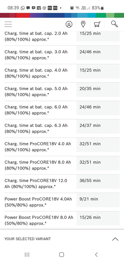
Task: Expand the Your Selected Variant chevron
Action: click(115, 239)
